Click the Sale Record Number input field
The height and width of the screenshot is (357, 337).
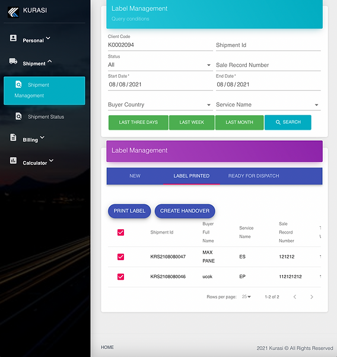coord(268,65)
